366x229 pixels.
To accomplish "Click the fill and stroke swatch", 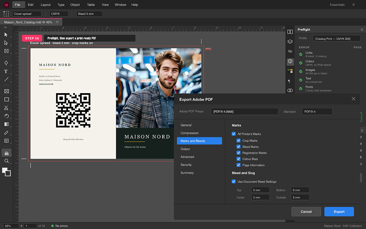I will [x=6, y=172].
